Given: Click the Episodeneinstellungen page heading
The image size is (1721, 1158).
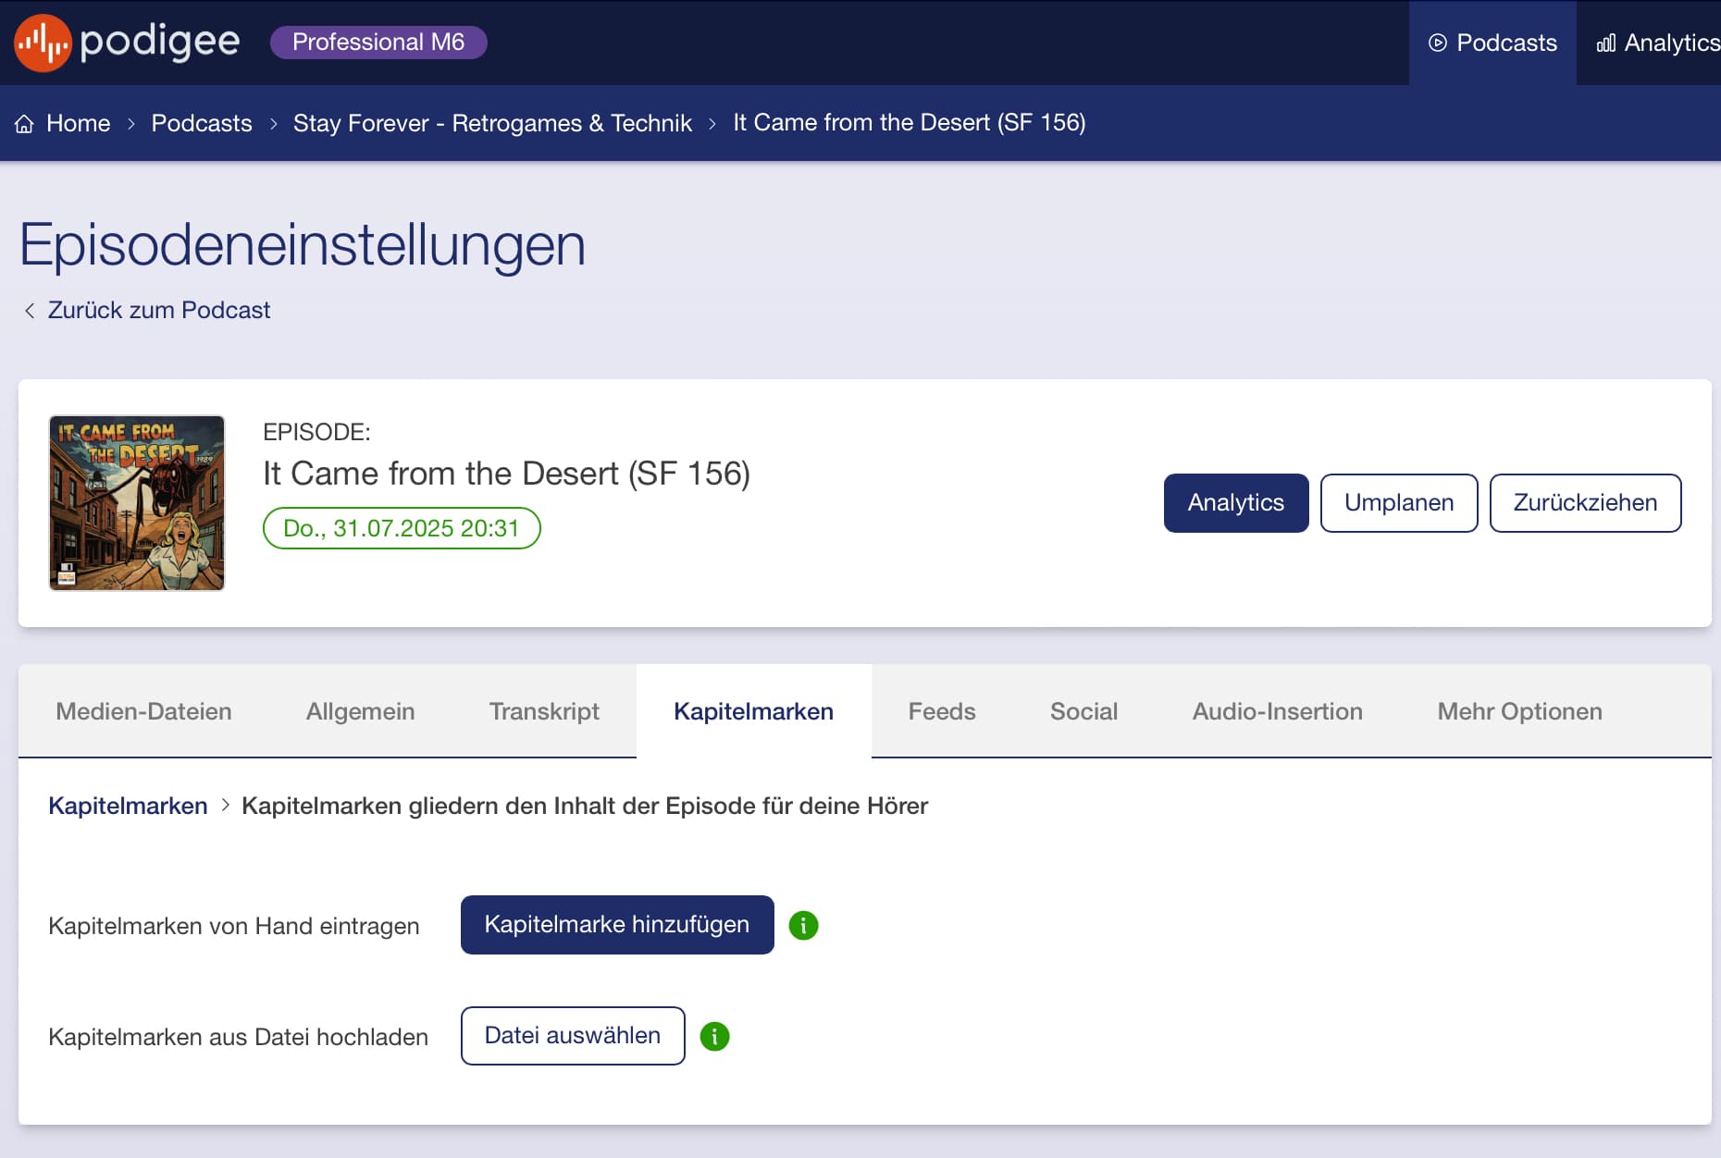Looking at the screenshot, I should click(303, 246).
